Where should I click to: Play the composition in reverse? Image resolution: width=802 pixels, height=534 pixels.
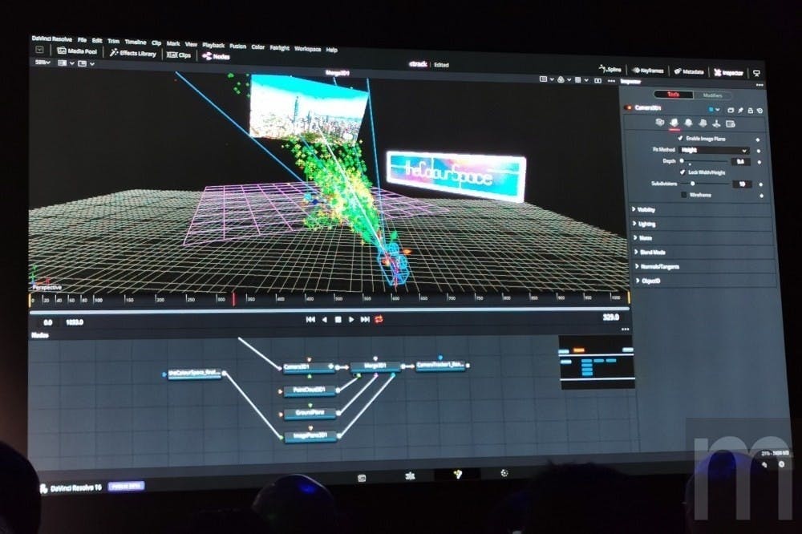(x=324, y=319)
